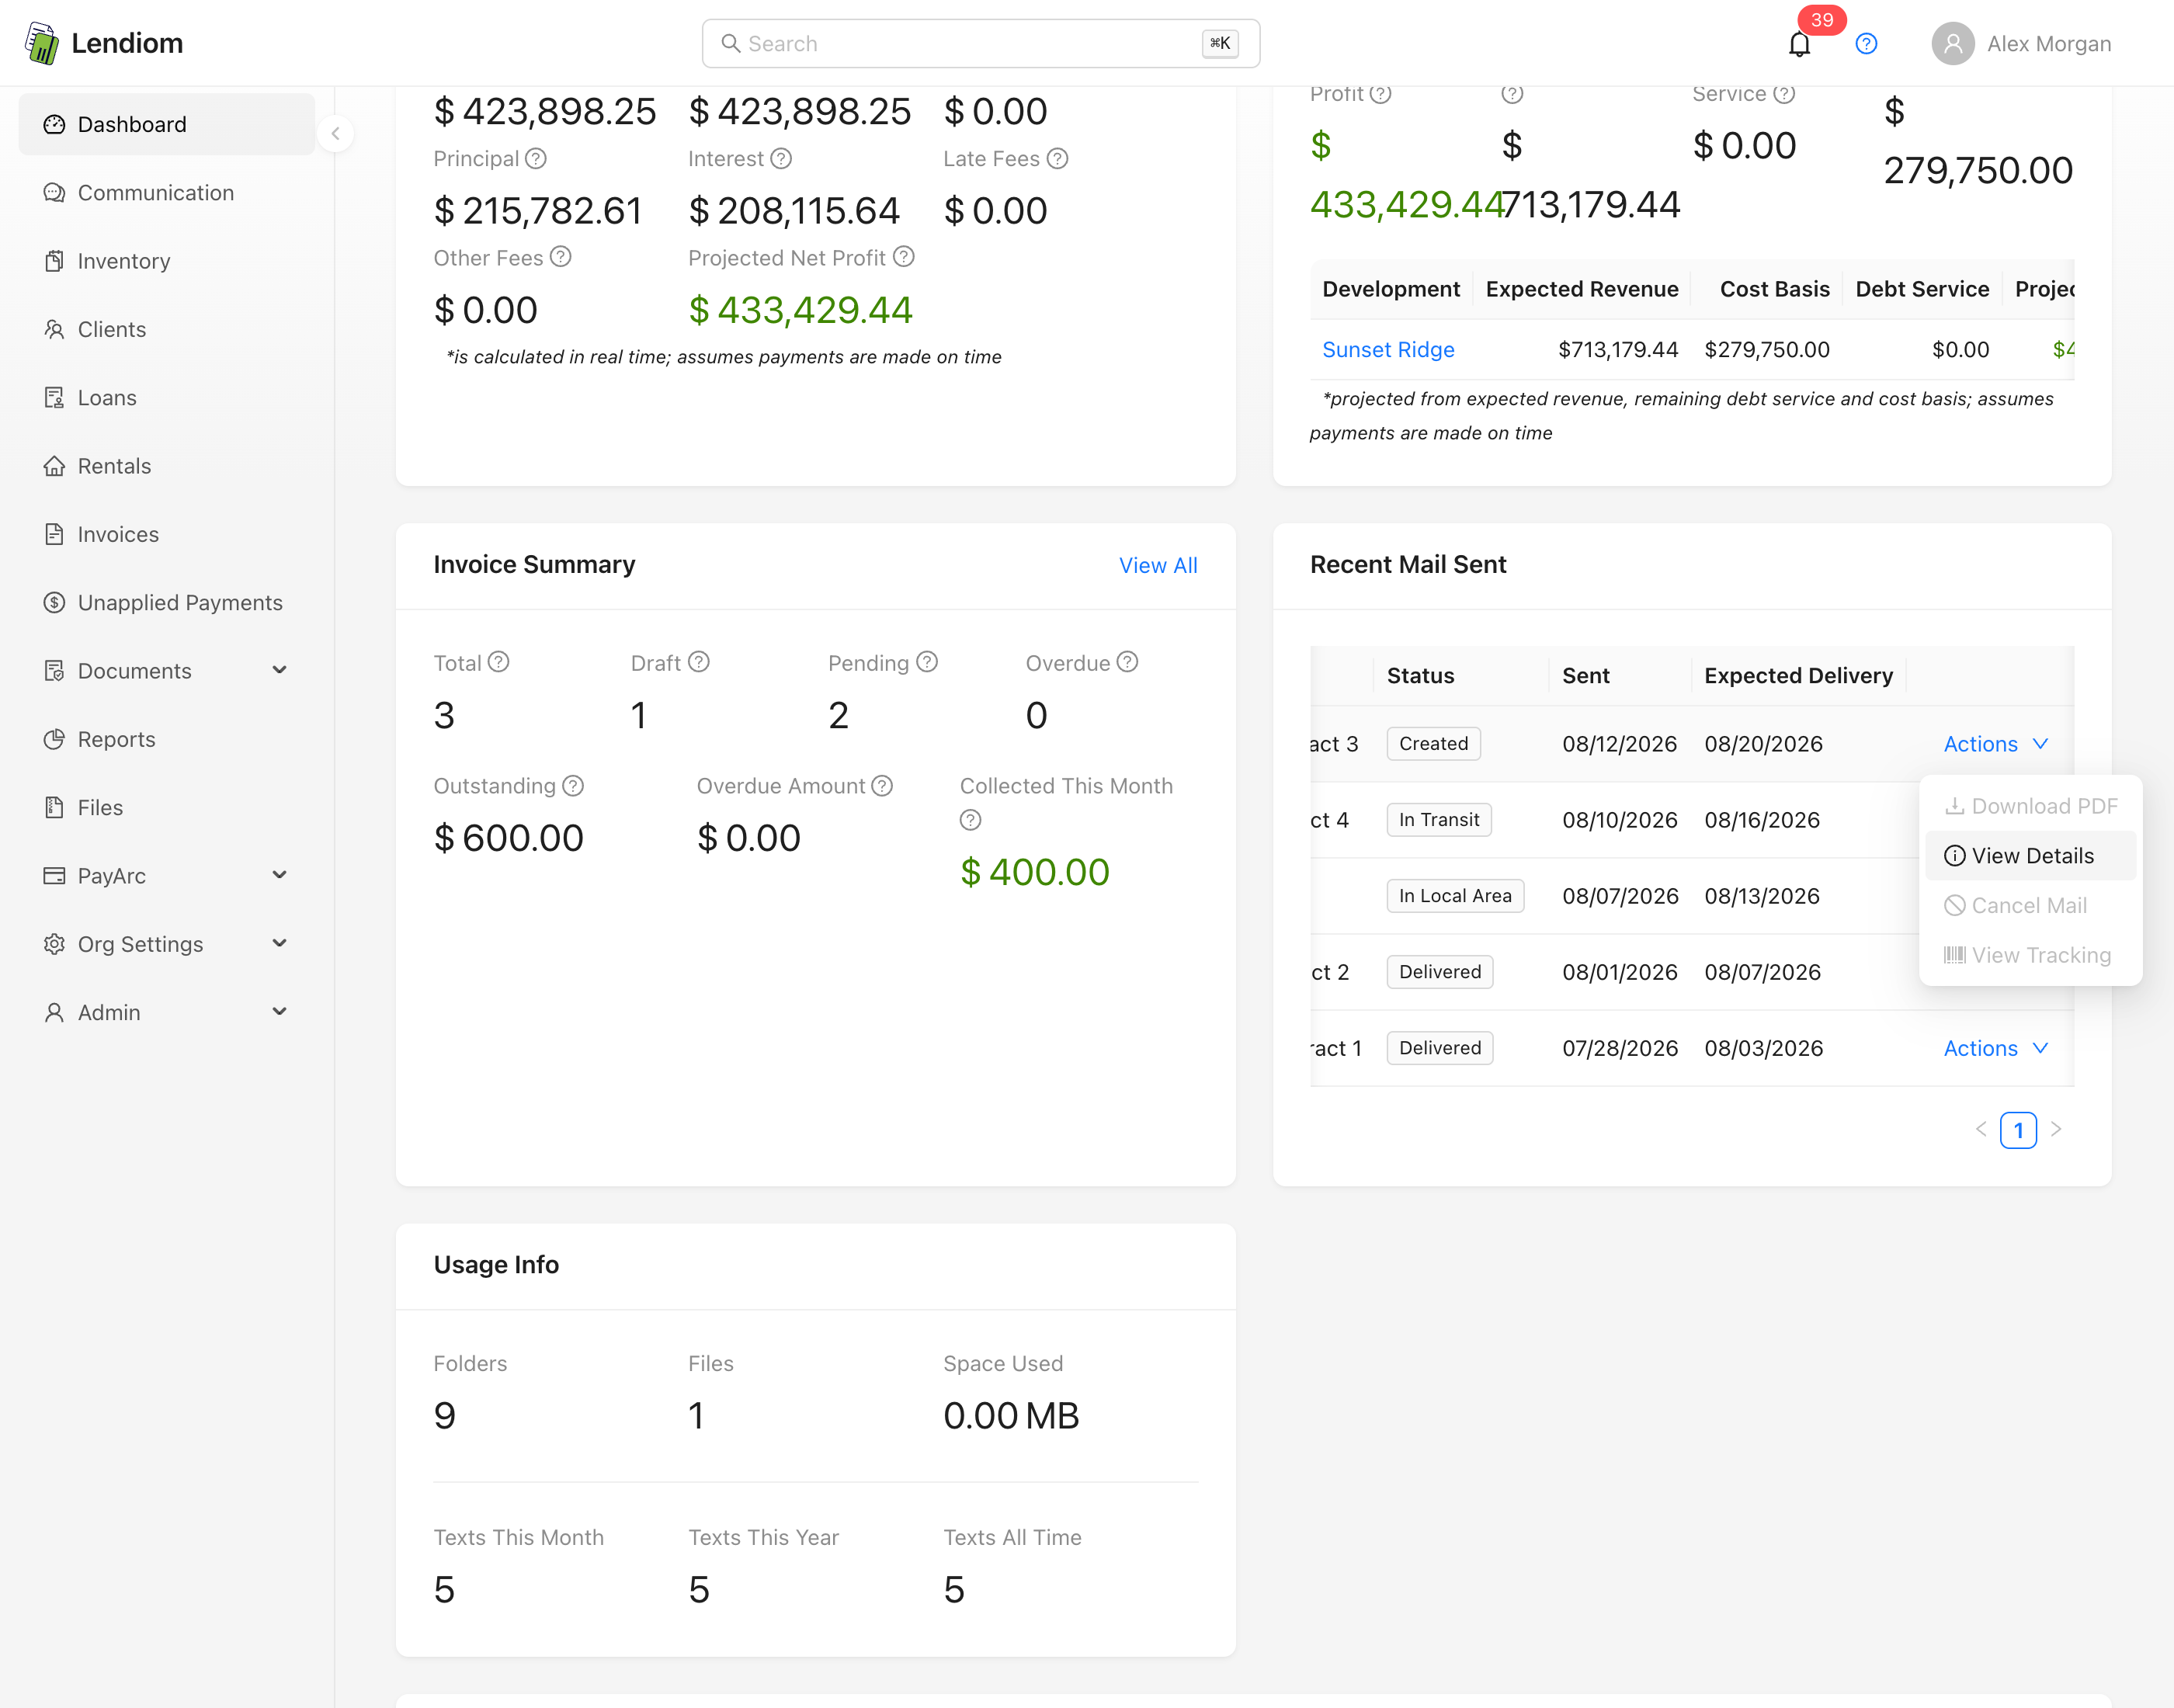The width and height of the screenshot is (2174, 1708).
Task: Open Actions dropdown for 08/12/2026 mail
Action: tap(1995, 744)
